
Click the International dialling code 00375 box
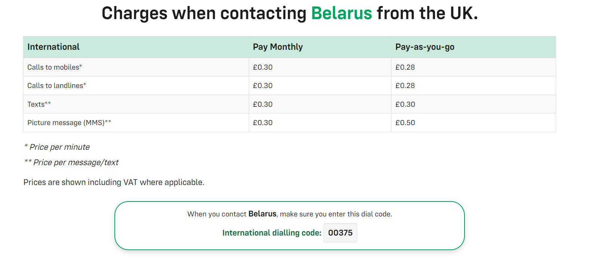(340, 233)
